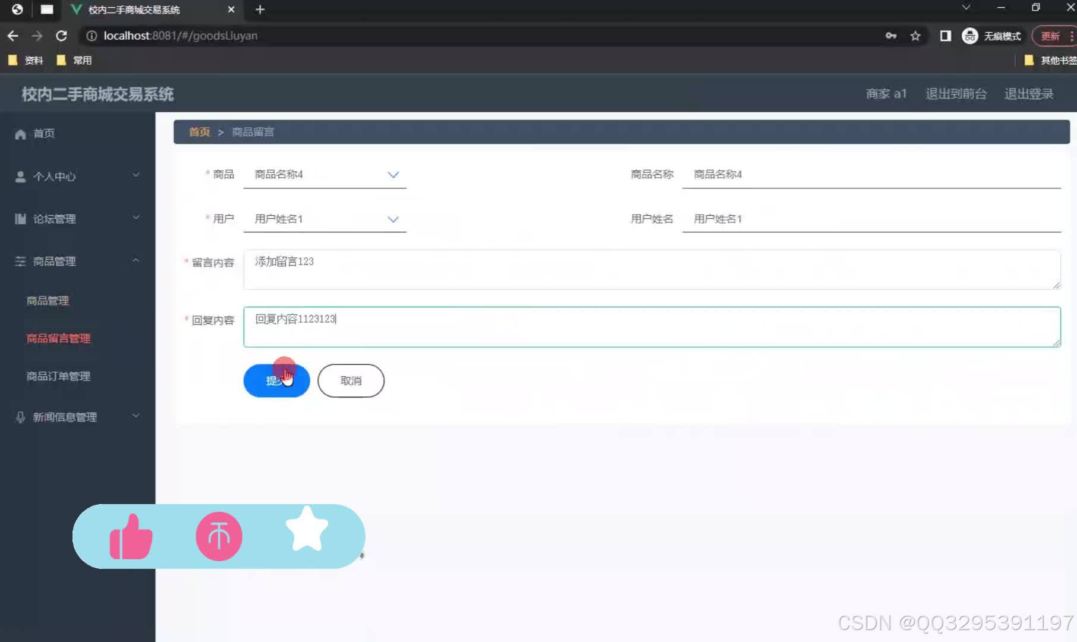Open a new browser tab with plus
1077x642 pixels.
260,10
